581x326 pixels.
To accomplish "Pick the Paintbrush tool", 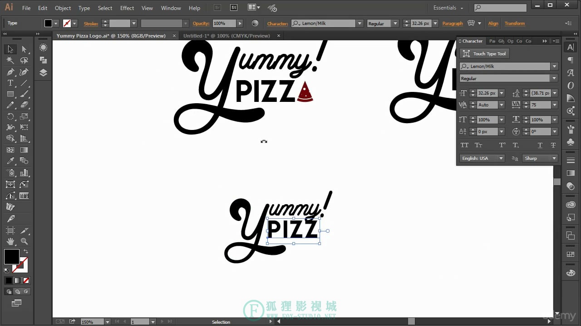I will pyautogui.click(x=24, y=94).
